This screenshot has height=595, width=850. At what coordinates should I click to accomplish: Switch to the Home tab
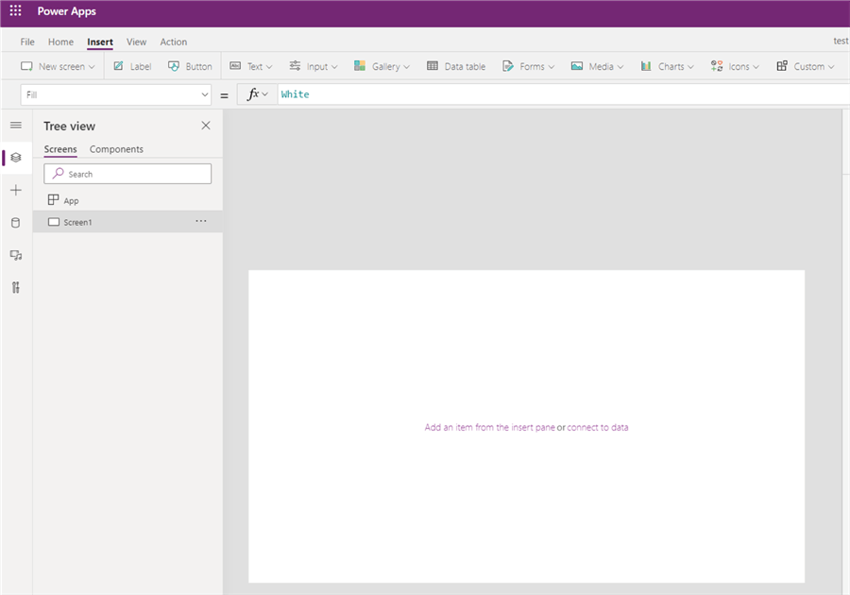pyautogui.click(x=60, y=42)
